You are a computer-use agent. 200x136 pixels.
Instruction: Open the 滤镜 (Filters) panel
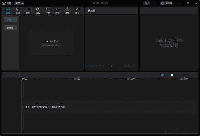tap(67, 10)
